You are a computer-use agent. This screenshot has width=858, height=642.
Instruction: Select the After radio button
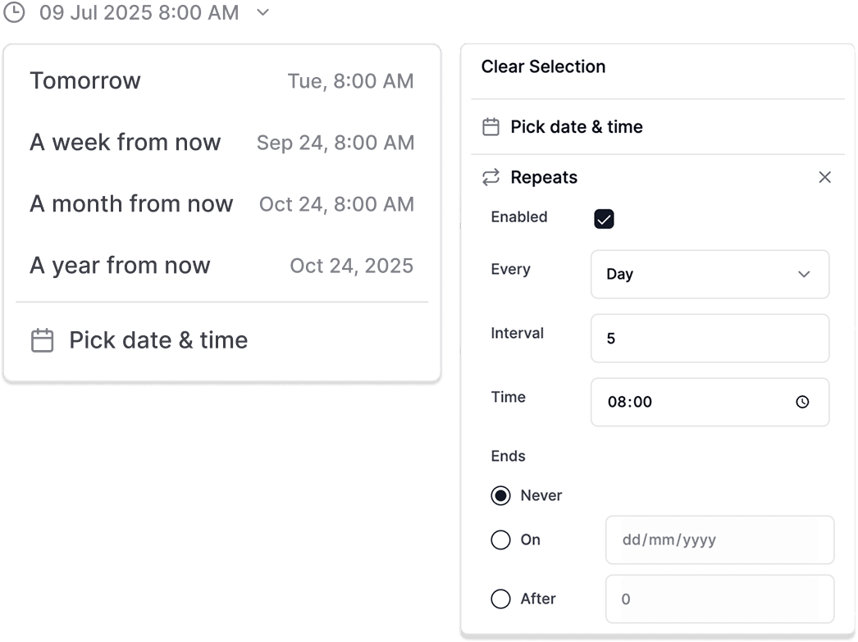500,599
